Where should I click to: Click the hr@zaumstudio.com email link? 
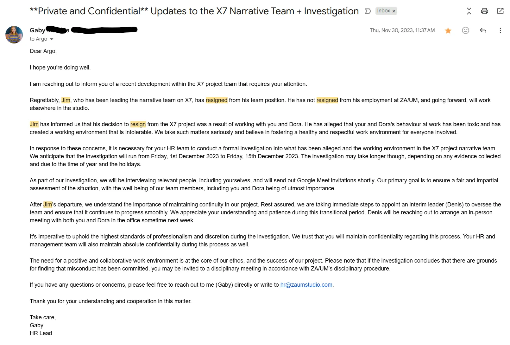point(306,285)
